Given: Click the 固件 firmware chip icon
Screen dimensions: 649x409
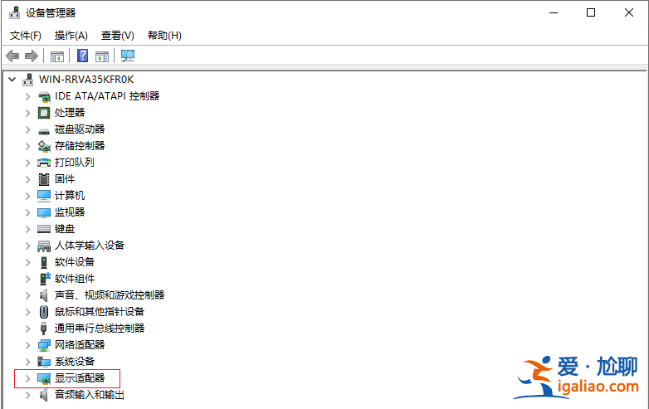Looking at the screenshot, I should pyautogui.click(x=44, y=179).
